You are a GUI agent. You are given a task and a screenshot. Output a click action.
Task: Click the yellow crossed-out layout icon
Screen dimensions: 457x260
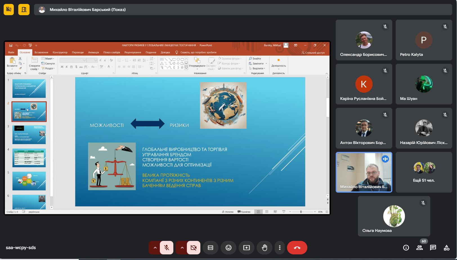[9, 10]
